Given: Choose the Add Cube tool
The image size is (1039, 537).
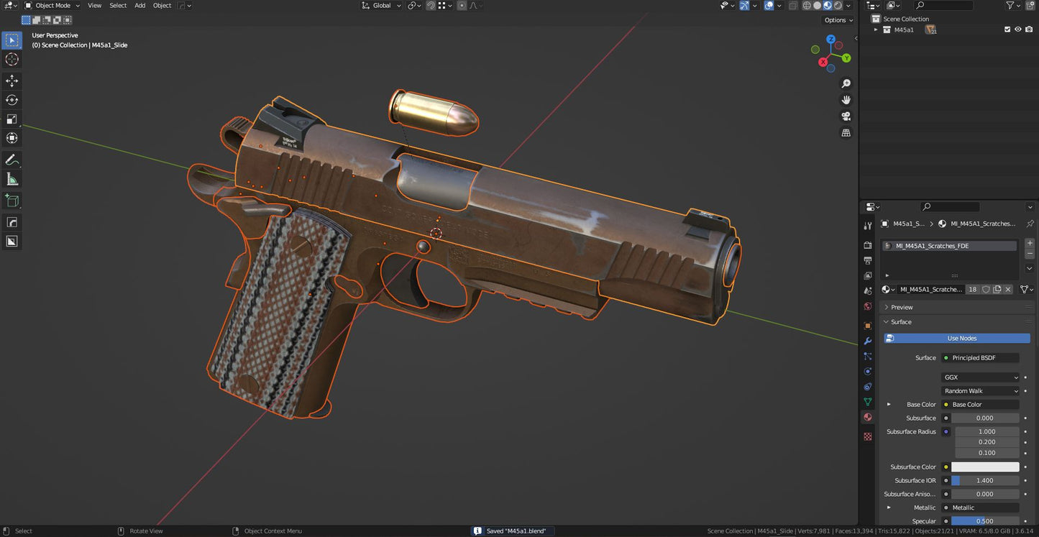Looking at the screenshot, I should coord(12,201).
